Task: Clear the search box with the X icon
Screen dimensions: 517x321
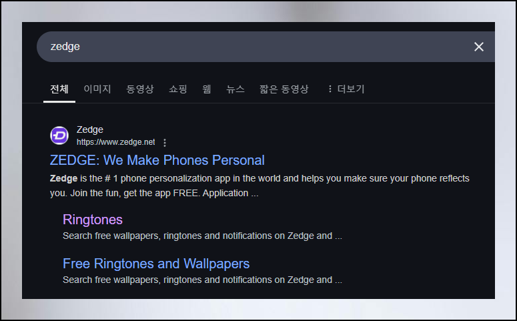Action: point(479,47)
